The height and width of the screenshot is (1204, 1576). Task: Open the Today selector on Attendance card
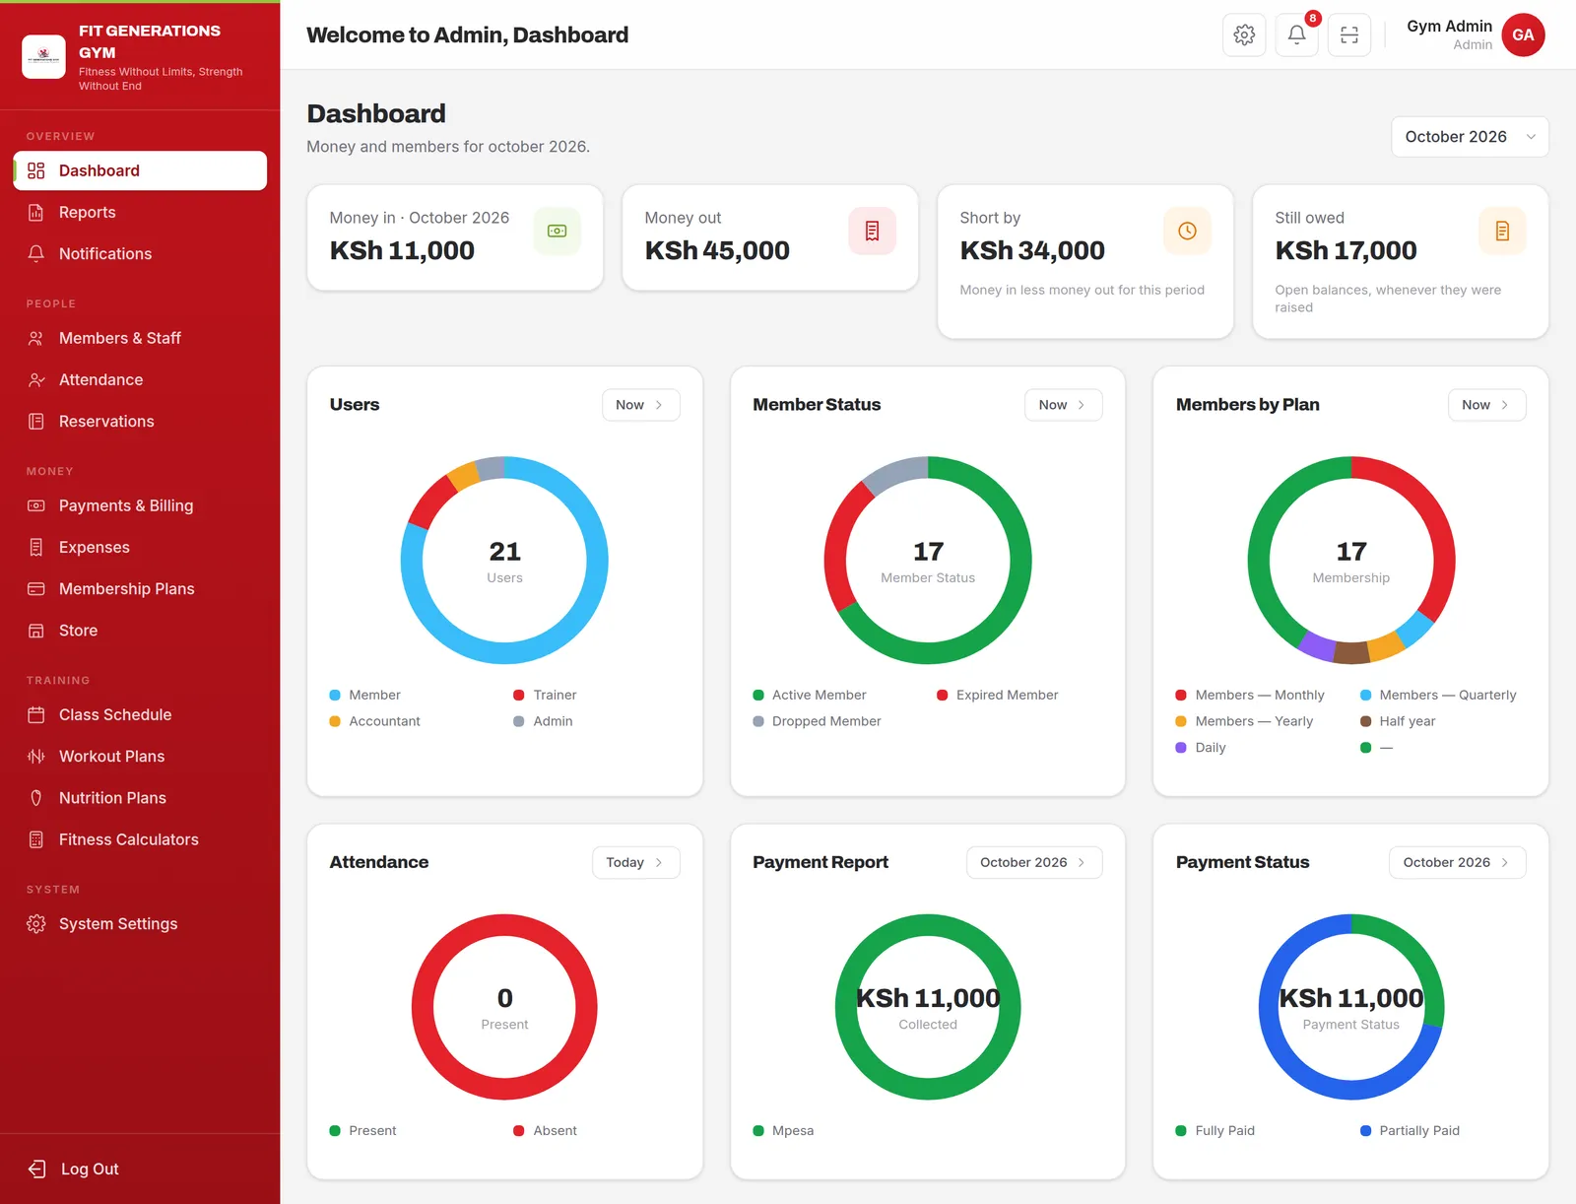coord(636,862)
